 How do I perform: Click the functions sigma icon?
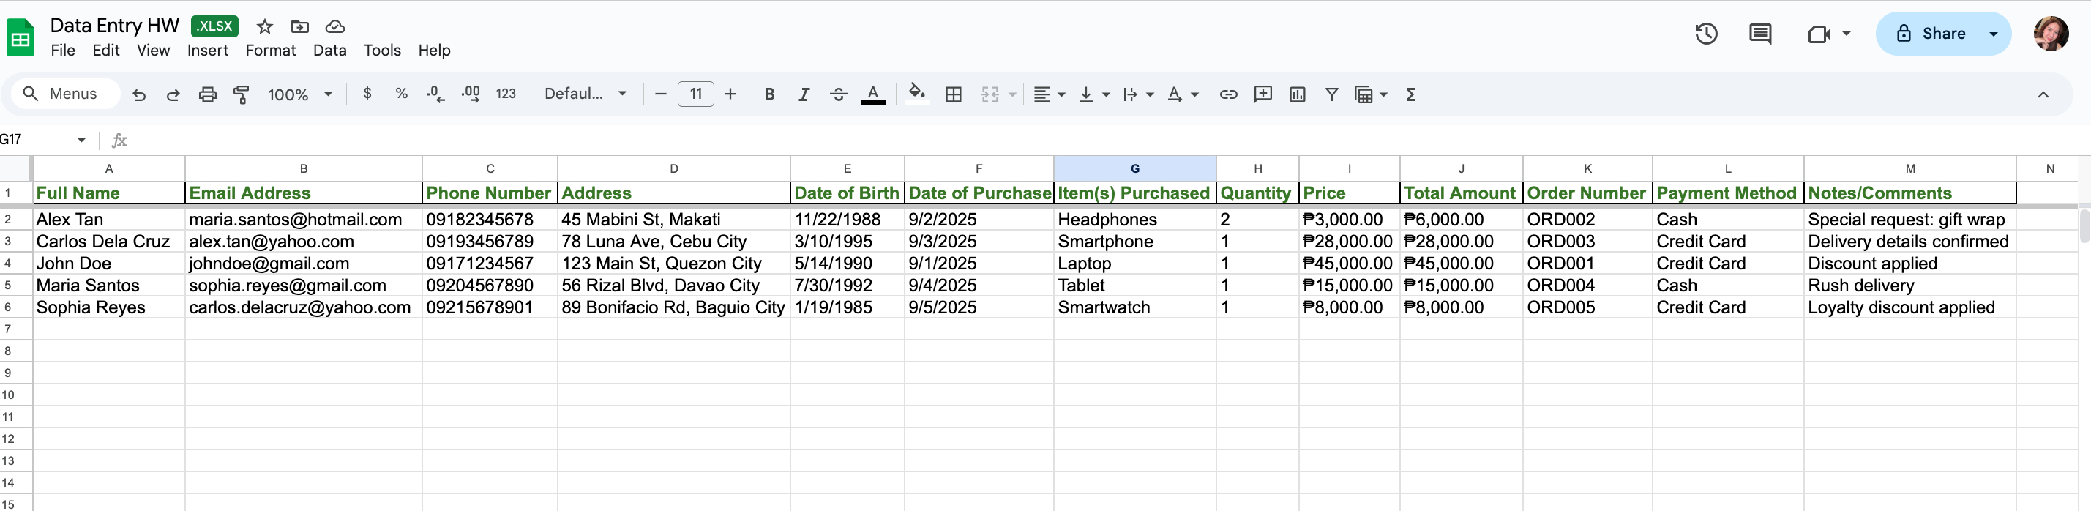click(1411, 94)
